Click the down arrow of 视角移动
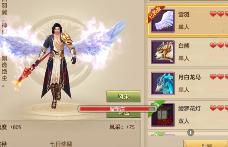228x147 pixels. (x=223, y=49)
